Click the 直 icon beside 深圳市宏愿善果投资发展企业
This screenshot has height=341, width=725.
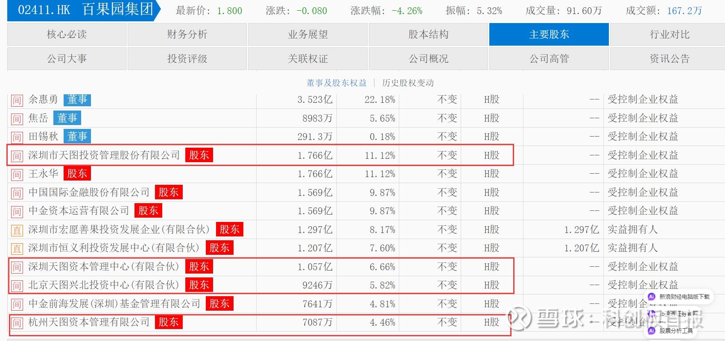pyautogui.click(x=17, y=230)
